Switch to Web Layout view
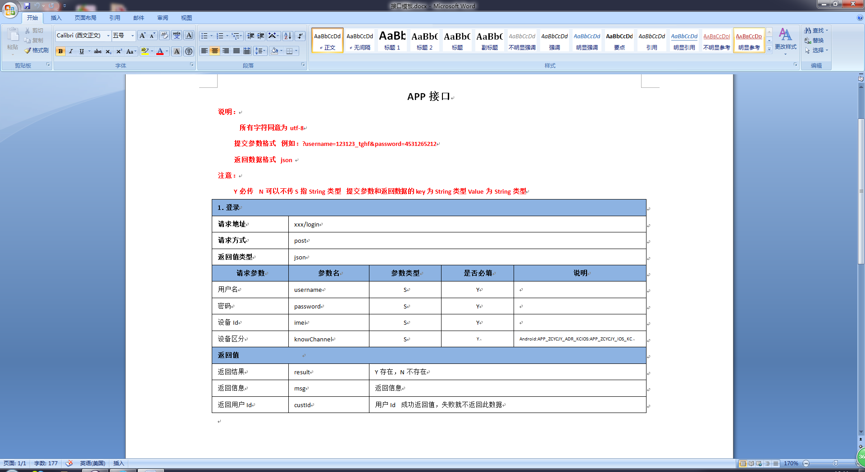The width and height of the screenshot is (865, 472). pyautogui.click(x=759, y=463)
